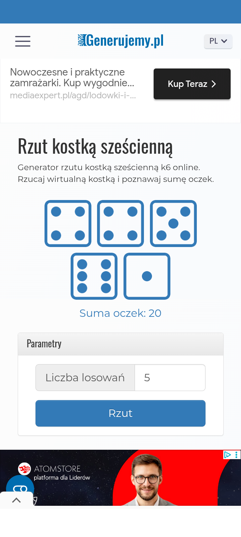Click the ad headline about zamrażarki

pos(72,78)
